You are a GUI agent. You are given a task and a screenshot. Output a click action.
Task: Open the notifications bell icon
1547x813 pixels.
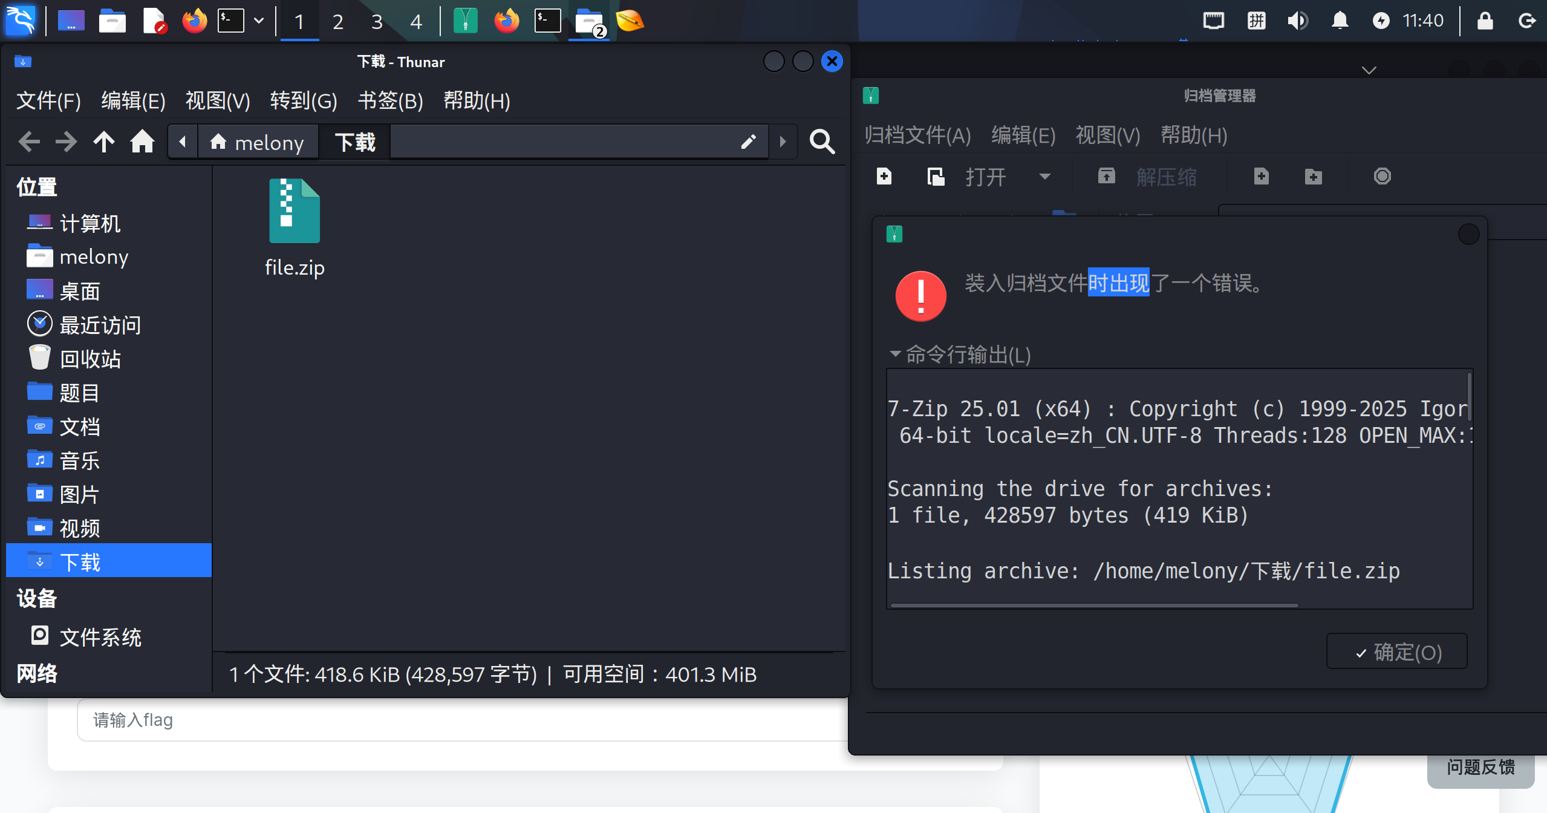[x=1340, y=21]
